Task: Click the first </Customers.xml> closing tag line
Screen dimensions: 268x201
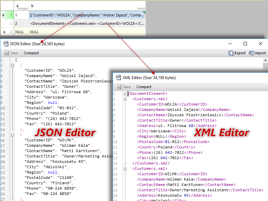Action: [x=151, y=163]
